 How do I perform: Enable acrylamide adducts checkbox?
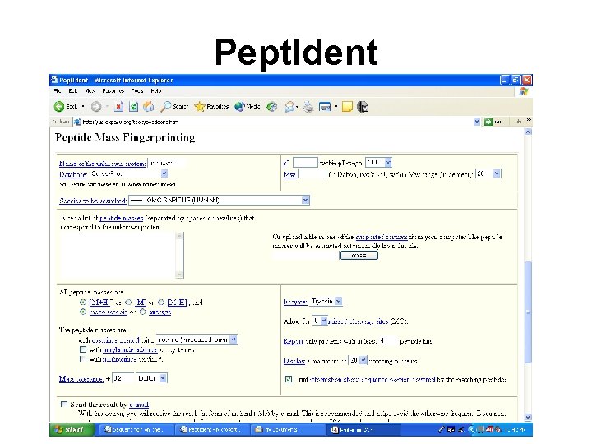point(83,349)
